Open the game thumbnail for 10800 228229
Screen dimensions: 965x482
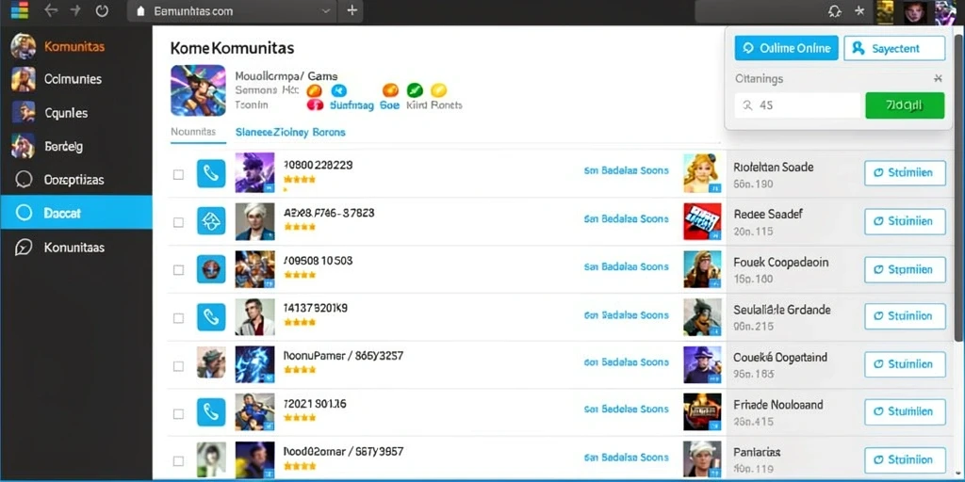point(254,173)
